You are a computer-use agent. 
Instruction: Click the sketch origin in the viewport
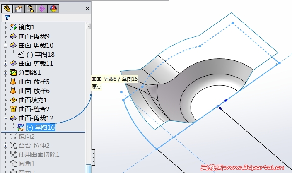tap(217, 106)
